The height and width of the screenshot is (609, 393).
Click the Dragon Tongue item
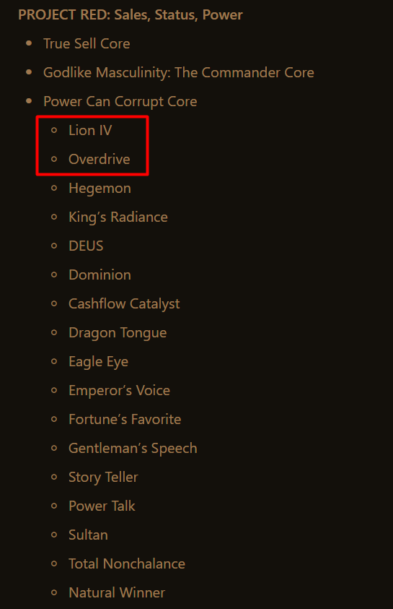tap(118, 332)
